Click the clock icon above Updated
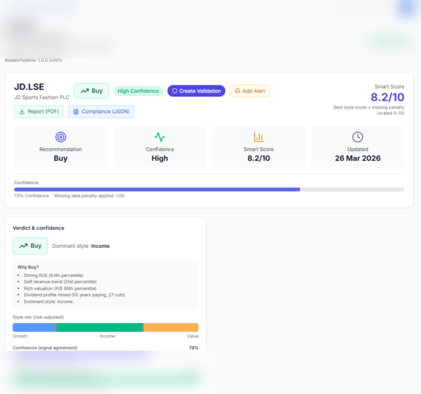 [358, 137]
